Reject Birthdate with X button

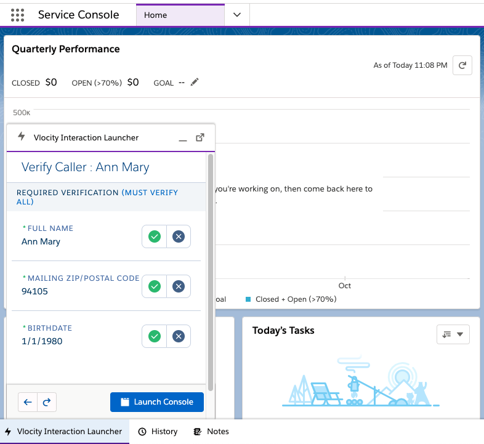[x=179, y=336]
